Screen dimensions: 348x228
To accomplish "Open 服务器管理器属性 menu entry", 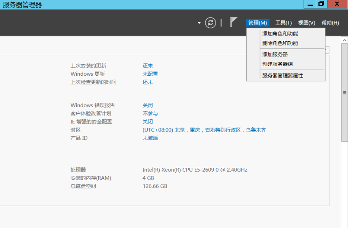I will [283, 75].
